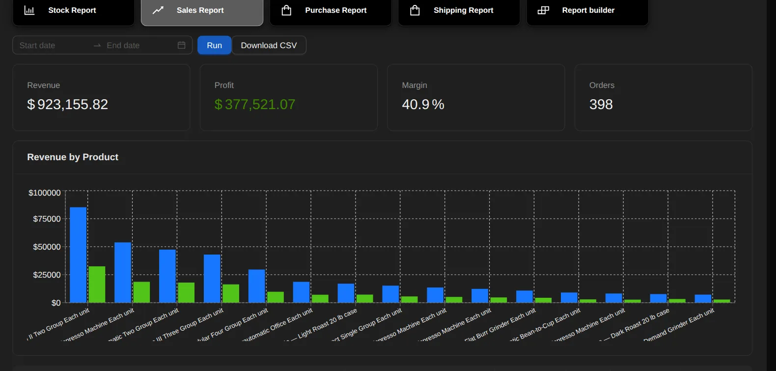Viewport: 776px width, 371px height.
Task: Click the trending line icon on Sales Report
Action: 158,10
